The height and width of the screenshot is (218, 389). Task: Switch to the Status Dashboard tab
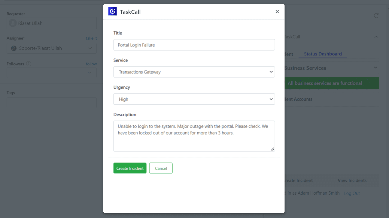[x=323, y=54]
